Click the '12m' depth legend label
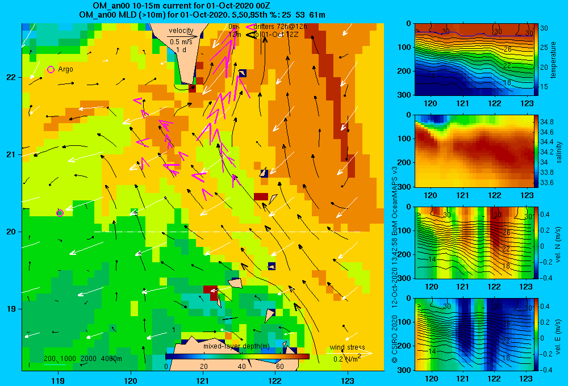This screenshot has height=386, width=568. [235, 35]
